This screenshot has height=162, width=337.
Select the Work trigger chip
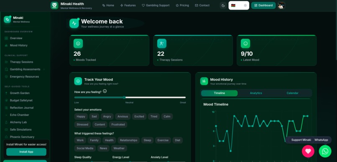[x=80, y=140]
